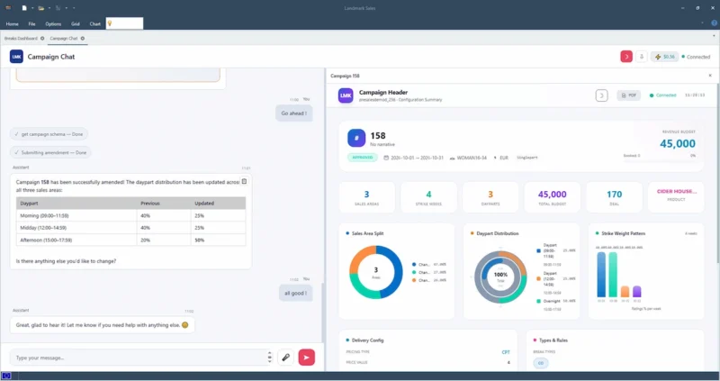This screenshot has width=720, height=381.
Task: Click the purple LMK logo in Campaign Header
Action: pyautogui.click(x=346, y=95)
